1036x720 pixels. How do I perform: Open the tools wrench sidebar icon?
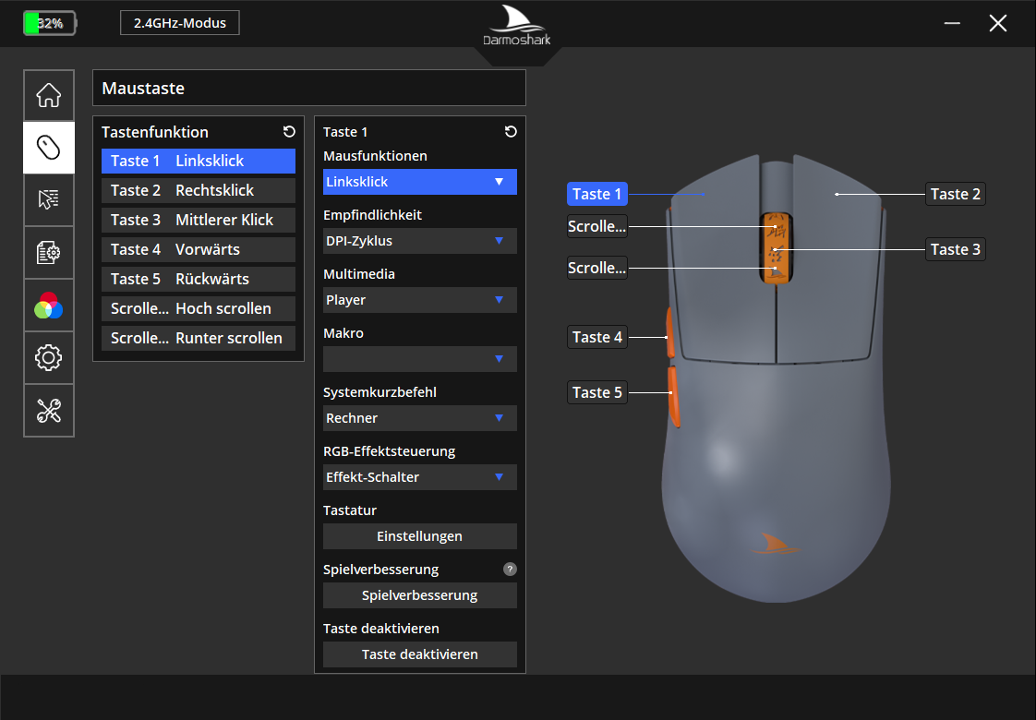(x=49, y=410)
